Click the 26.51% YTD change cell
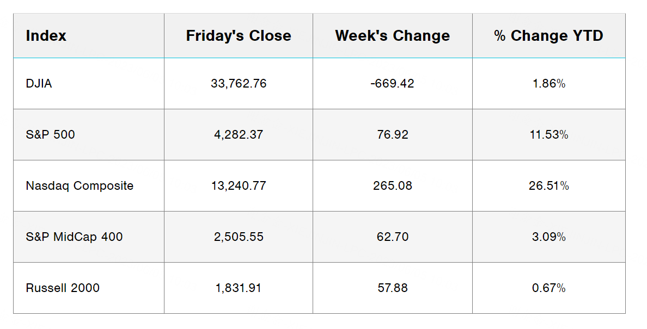This screenshot has height=329, width=647. pyautogui.click(x=548, y=186)
